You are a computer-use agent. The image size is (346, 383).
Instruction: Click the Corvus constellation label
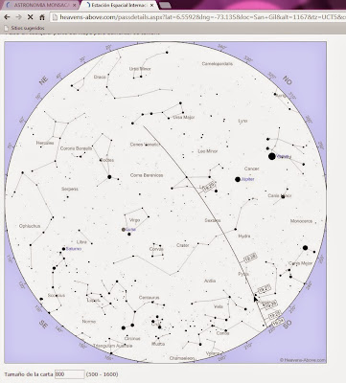tap(156, 249)
